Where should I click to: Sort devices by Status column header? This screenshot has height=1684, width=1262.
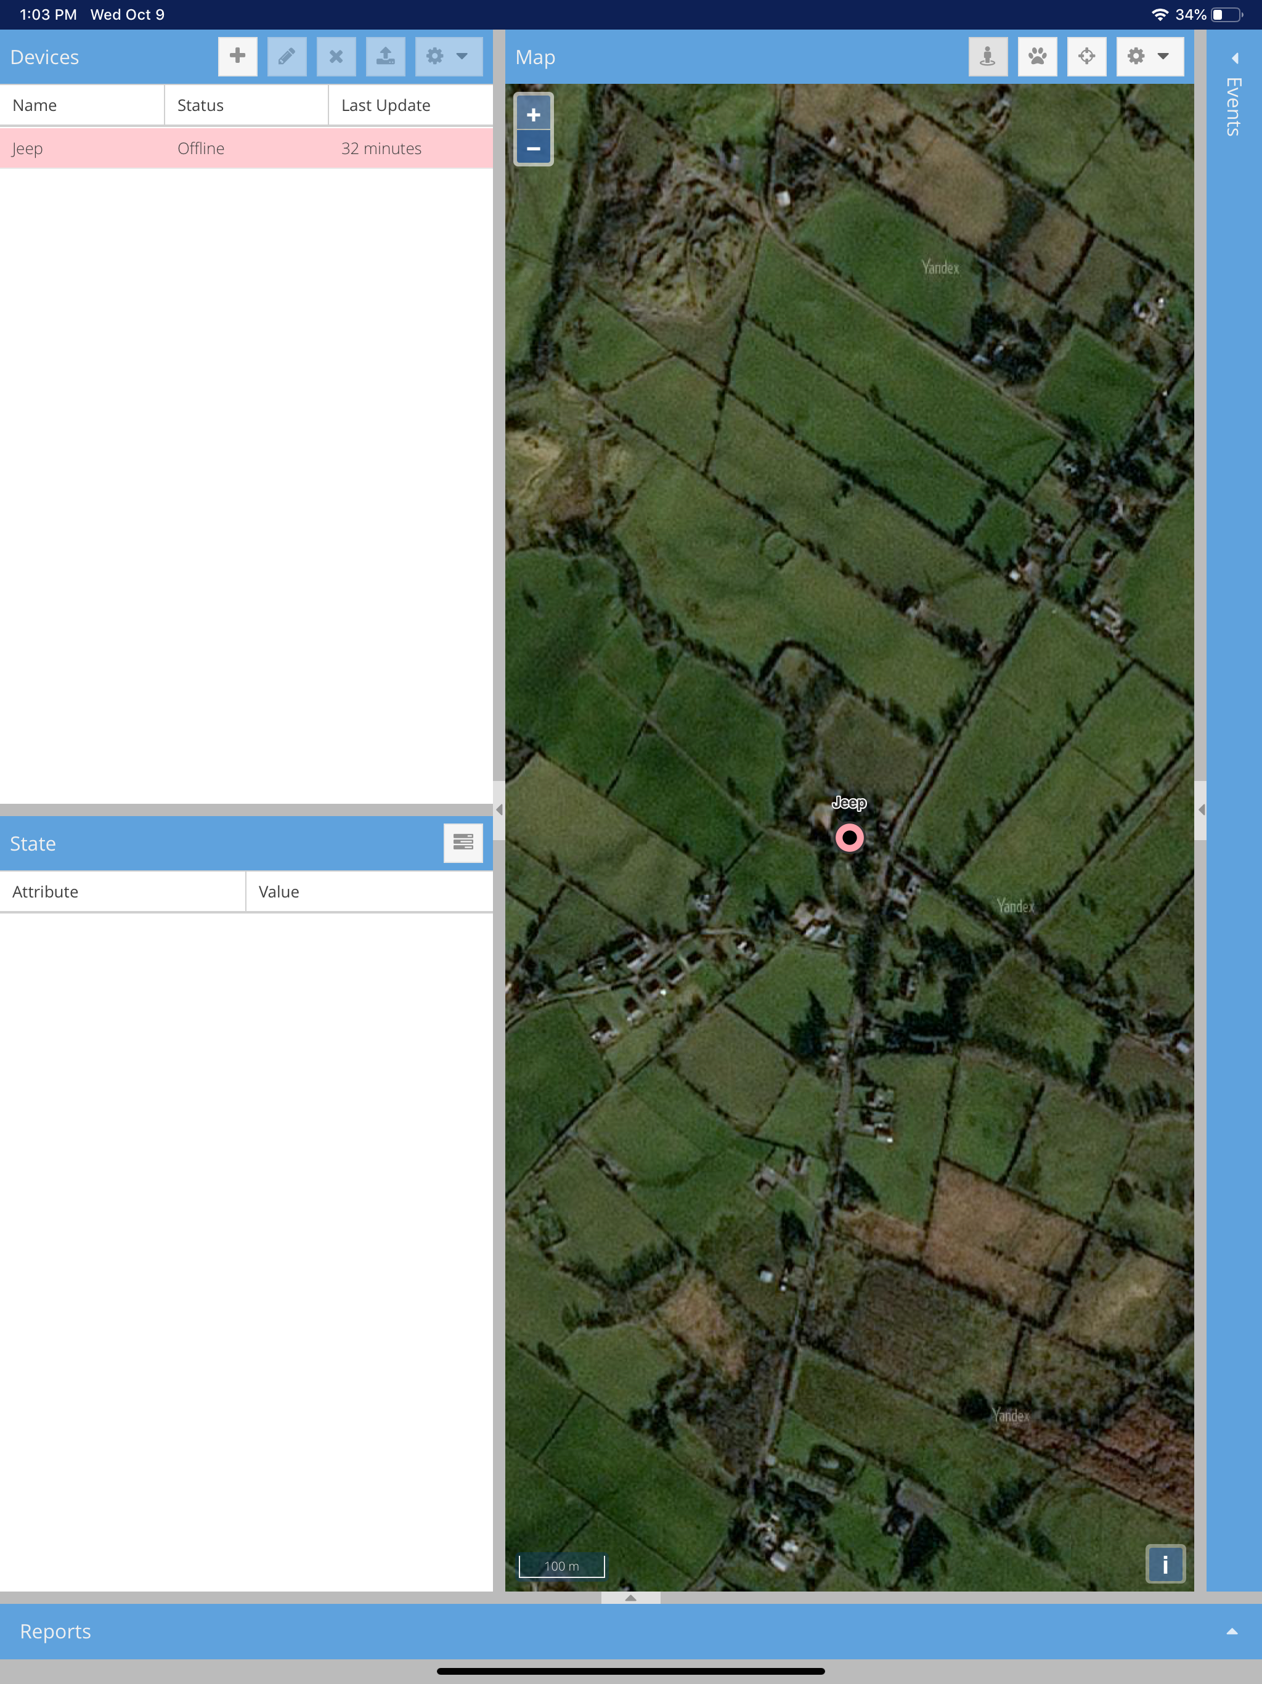tap(246, 105)
